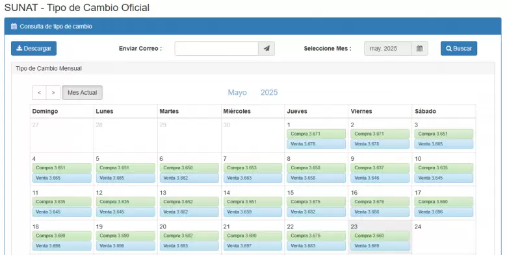The height and width of the screenshot is (255, 507).
Task: Select Compra 3.675 on May 15
Action: 317,202
